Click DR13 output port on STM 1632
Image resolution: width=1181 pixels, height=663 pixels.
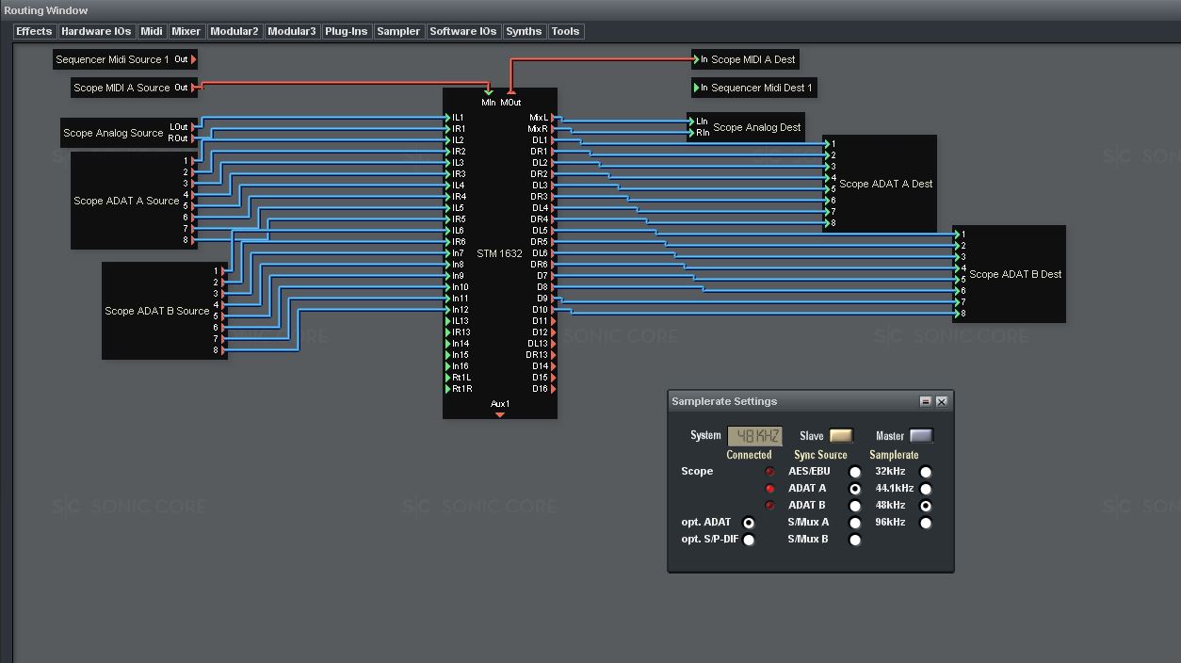(553, 355)
